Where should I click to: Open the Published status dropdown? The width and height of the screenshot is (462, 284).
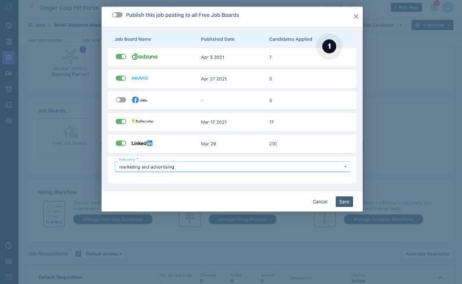(x=432, y=25)
